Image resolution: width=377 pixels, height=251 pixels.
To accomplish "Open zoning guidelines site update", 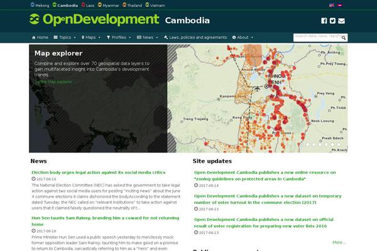I will tap(265, 176).
